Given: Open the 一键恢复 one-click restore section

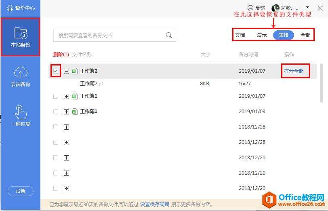Looking at the screenshot, I should [20, 116].
